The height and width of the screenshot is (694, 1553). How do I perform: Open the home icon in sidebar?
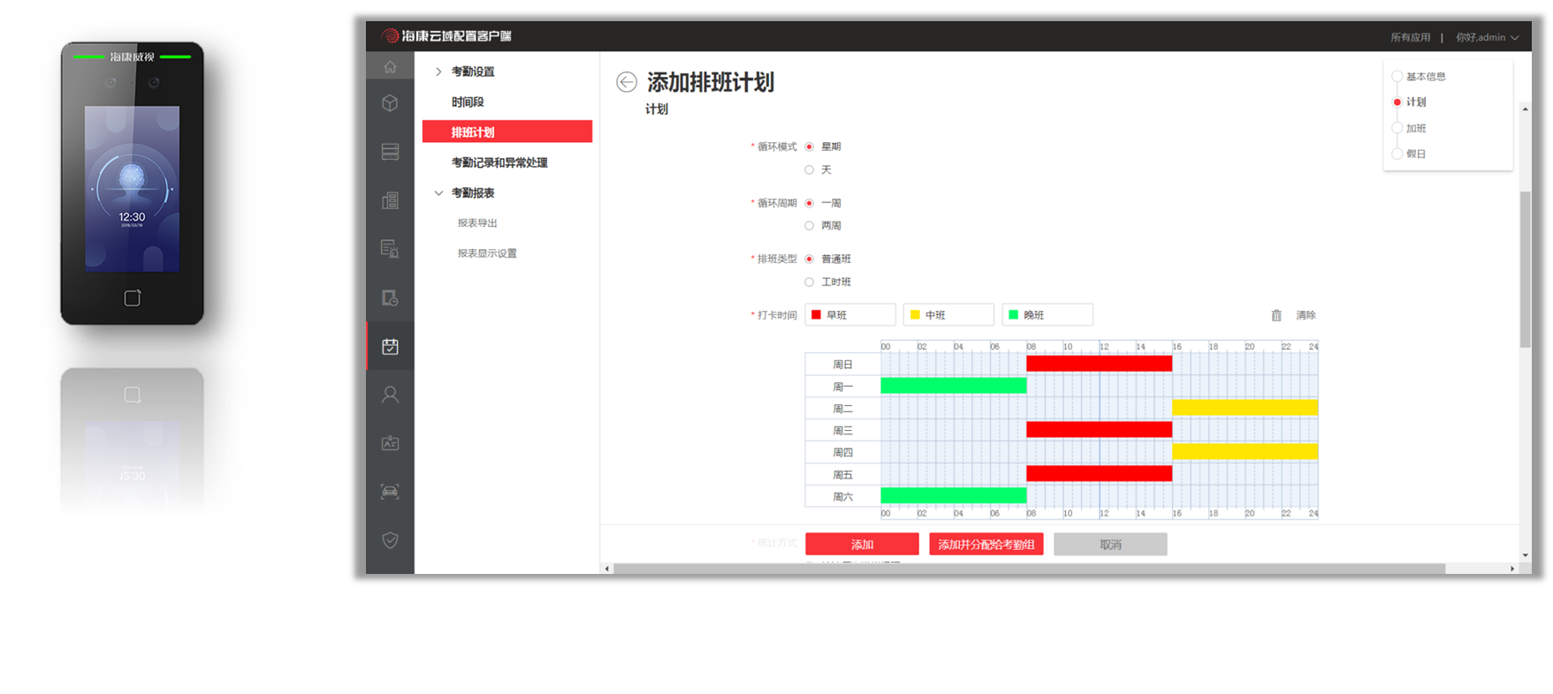pyautogui.click(x=390, y=67)
